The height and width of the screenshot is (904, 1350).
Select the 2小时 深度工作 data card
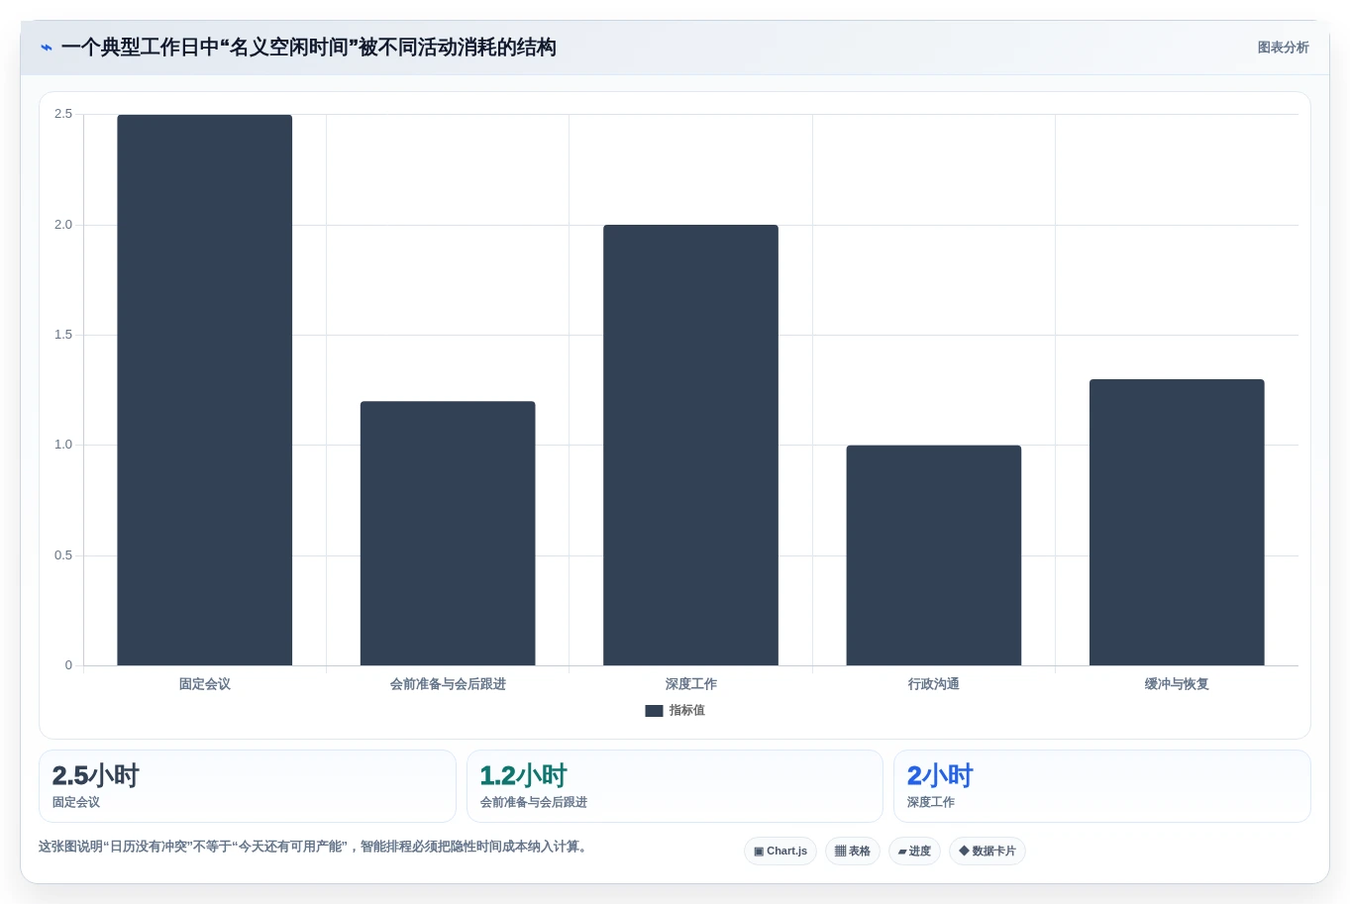point(1102,786)
